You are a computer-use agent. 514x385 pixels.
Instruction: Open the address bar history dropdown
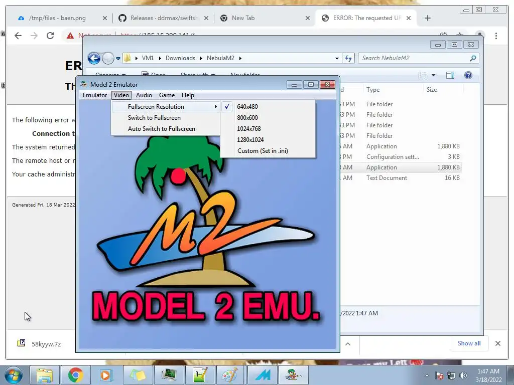[x=337, y=58]
